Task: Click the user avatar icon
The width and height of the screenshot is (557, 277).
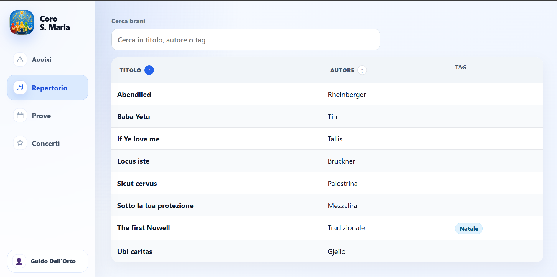Action: point(19,261)
